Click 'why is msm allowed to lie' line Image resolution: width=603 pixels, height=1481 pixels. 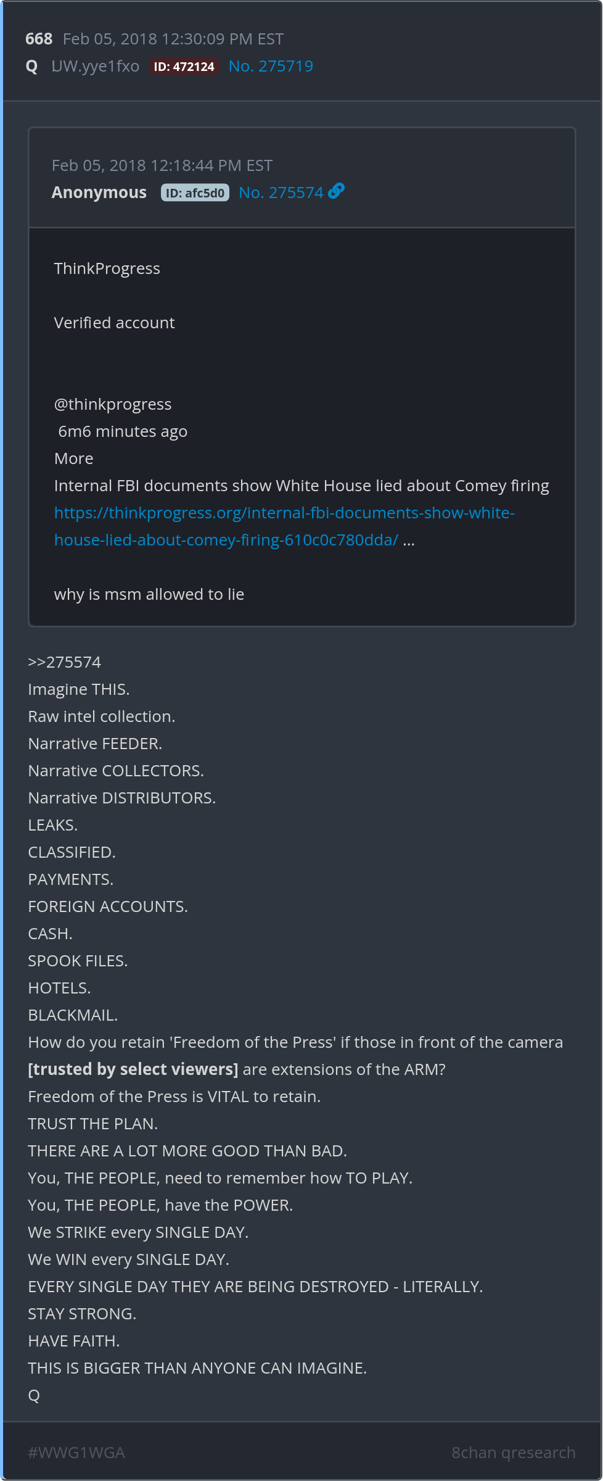click(x=149, y=594)
